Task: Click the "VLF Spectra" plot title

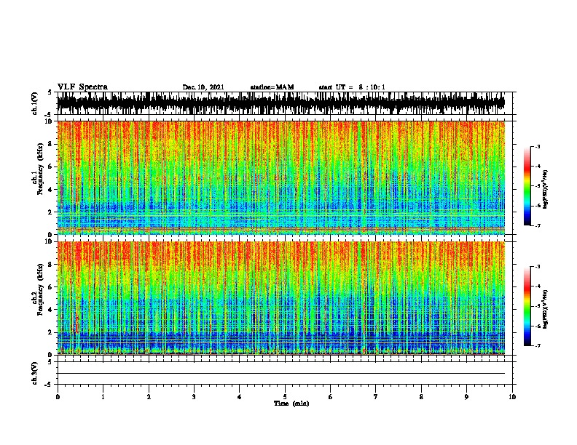Action: click(x=82, y=87)
